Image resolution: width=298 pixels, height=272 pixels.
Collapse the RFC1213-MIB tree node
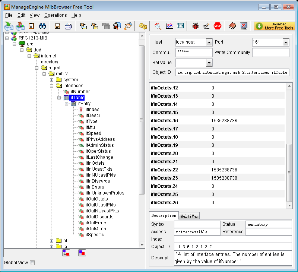pos(7,38)
